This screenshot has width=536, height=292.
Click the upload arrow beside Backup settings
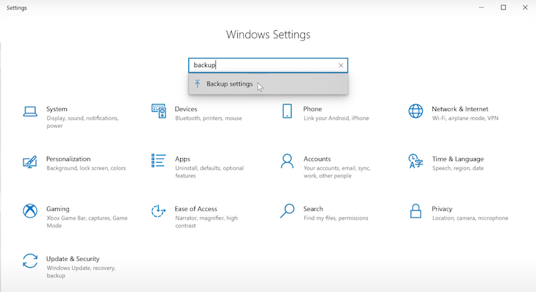click(x=197, y=84)
